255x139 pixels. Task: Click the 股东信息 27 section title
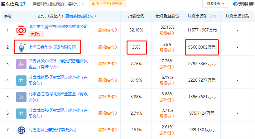coord(13,4)
